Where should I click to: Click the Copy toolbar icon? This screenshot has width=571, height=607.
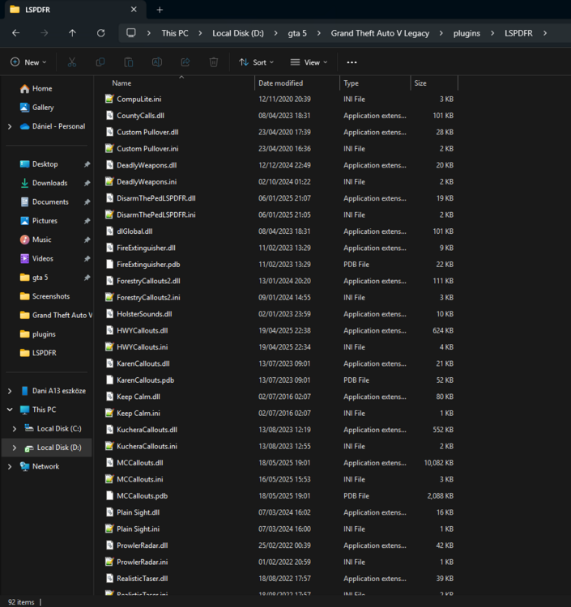100,62
